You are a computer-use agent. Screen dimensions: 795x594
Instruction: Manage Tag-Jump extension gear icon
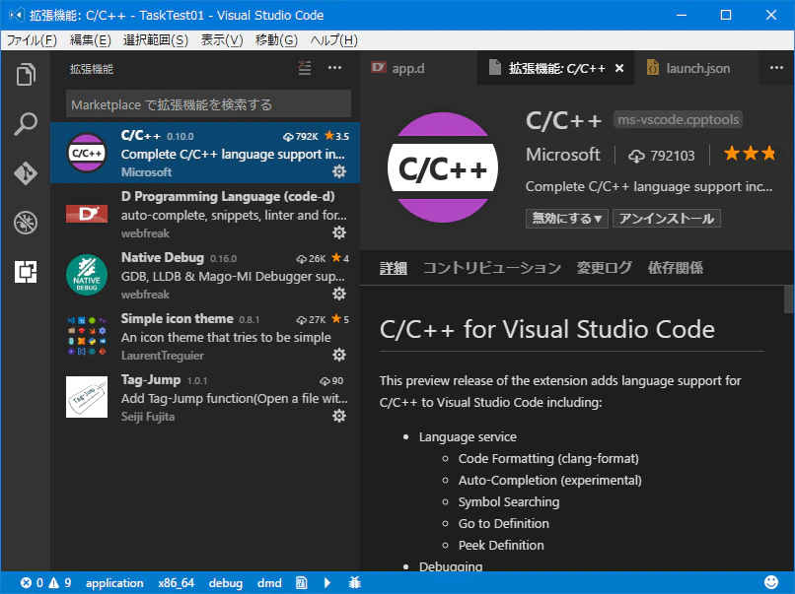(x=339, y=416)
